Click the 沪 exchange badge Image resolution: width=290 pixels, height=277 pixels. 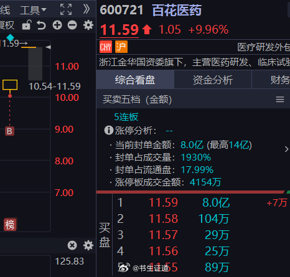point(121,47)
